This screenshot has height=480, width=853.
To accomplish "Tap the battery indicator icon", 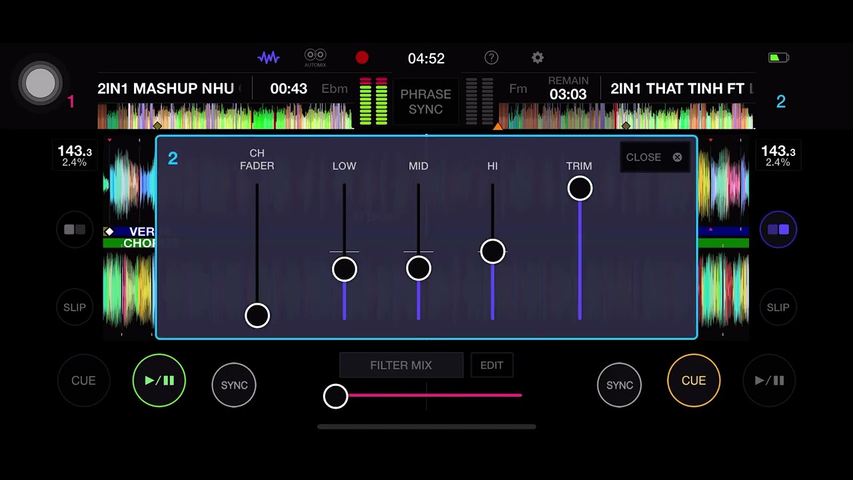I will coord(778,58).
